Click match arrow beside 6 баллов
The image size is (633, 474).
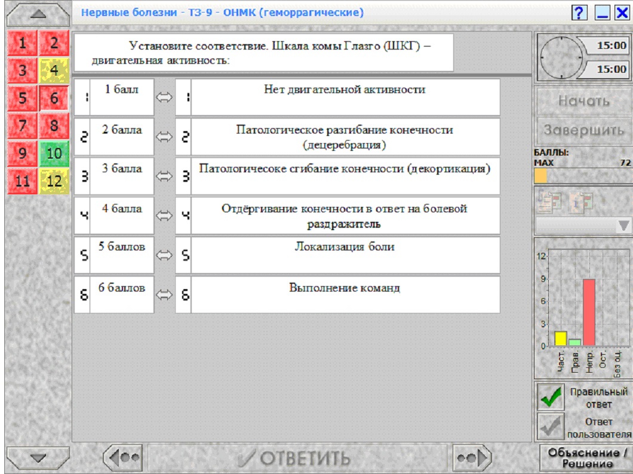pos(164,295)
